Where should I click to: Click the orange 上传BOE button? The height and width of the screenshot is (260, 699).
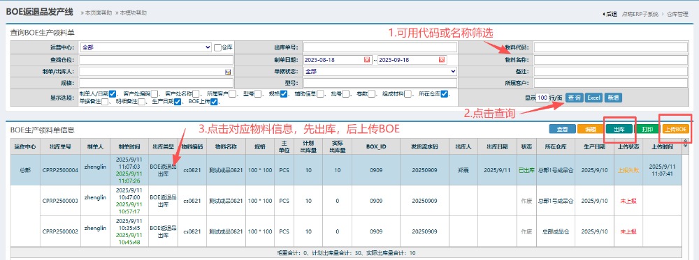[676, 129]
